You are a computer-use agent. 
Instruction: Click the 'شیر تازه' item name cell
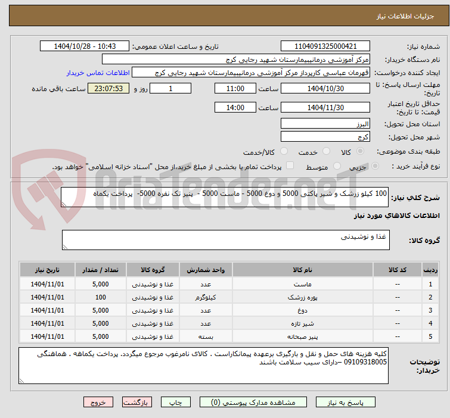point(303,324)
